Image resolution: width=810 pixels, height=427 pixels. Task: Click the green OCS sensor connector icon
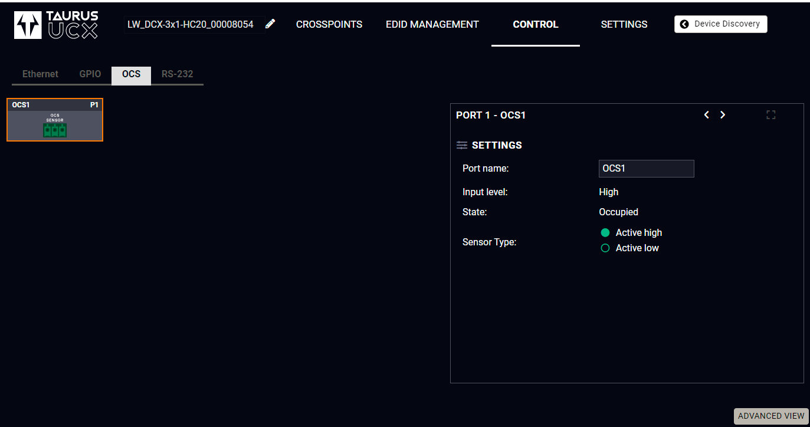coord(55,130)
